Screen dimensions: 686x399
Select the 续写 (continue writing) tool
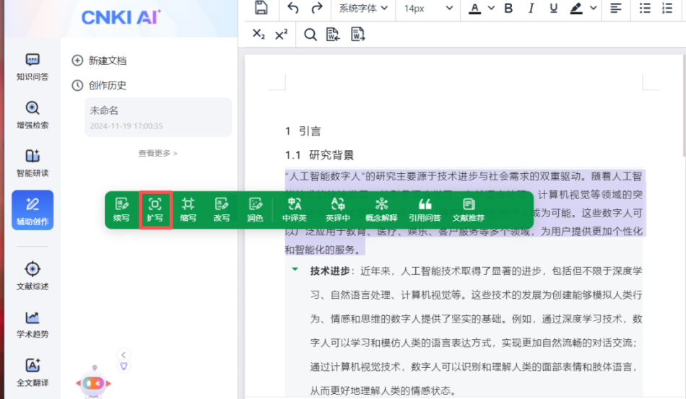(121, 209)
